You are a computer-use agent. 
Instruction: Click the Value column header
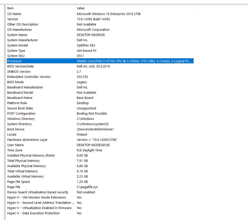click(134, 8)
